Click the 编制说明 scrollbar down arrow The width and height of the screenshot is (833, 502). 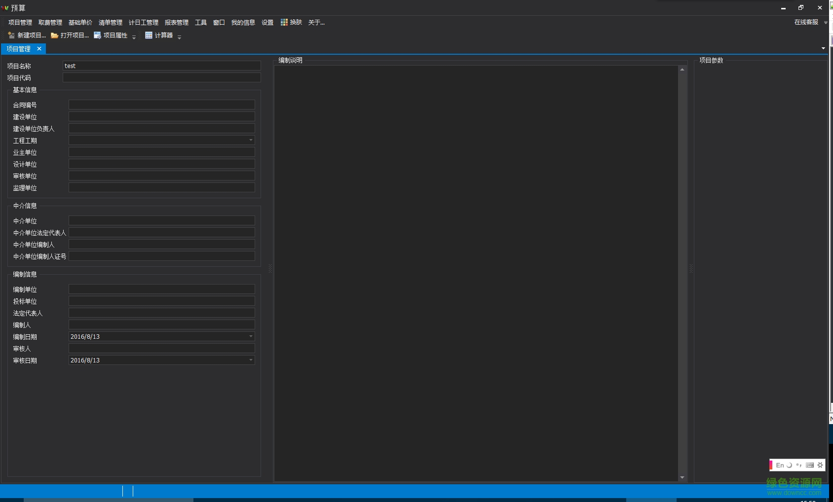[682, 477]
